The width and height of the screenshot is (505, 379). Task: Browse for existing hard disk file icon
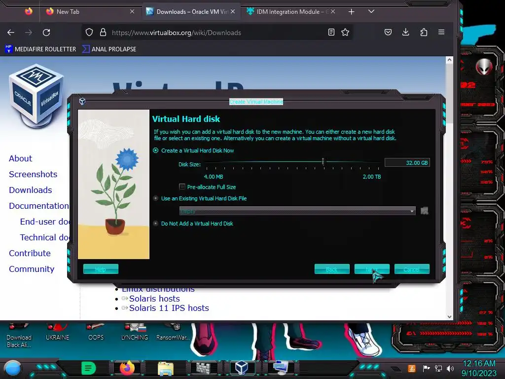425,211
